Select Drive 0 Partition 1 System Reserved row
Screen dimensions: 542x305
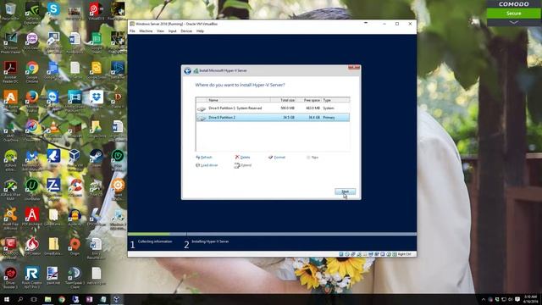[x=273, y=108]
